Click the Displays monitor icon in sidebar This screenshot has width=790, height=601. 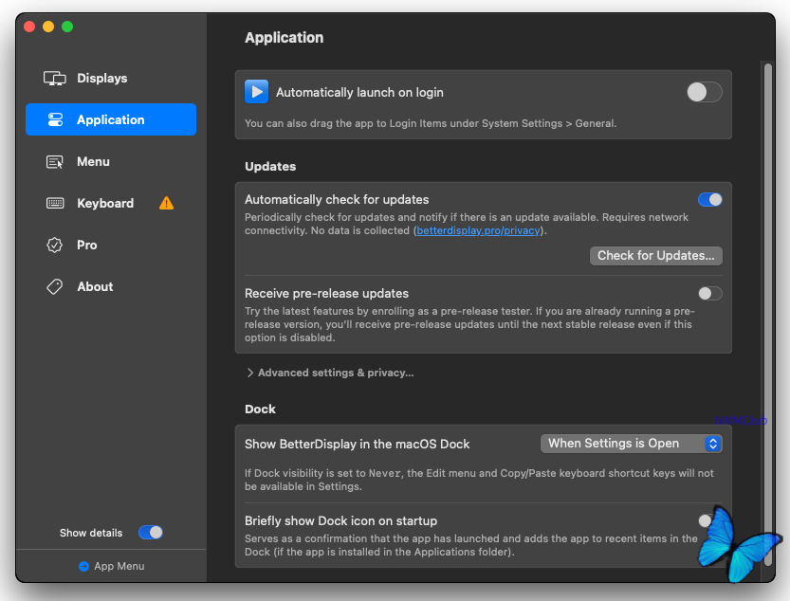tap(55, 79)
